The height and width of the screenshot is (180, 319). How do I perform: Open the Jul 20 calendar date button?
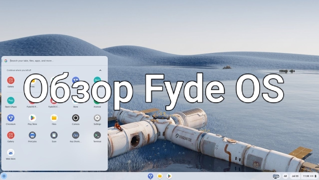[x=295, y=176]
